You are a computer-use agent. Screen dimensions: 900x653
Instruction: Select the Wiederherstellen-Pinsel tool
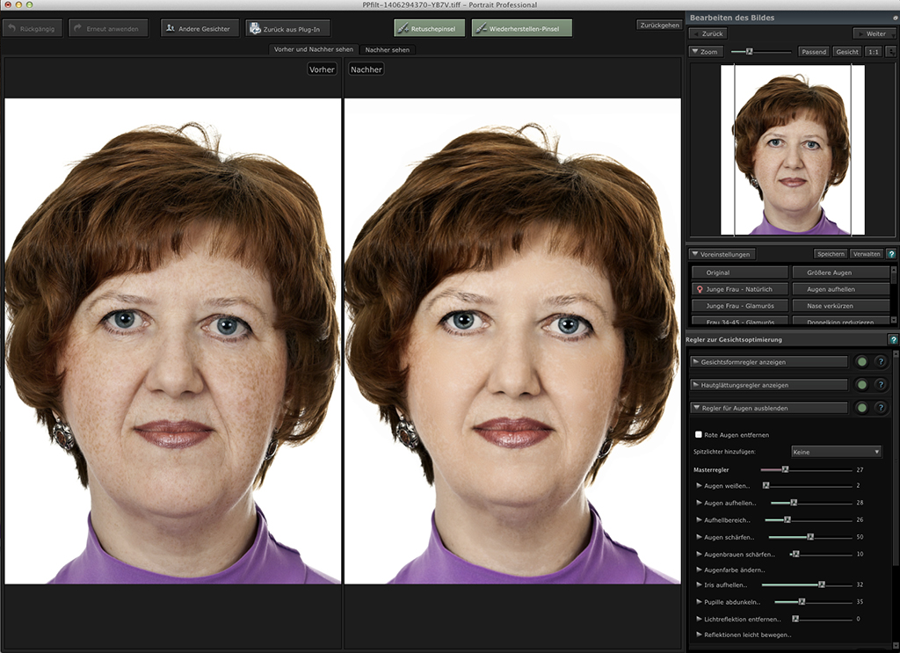(521, 28)
